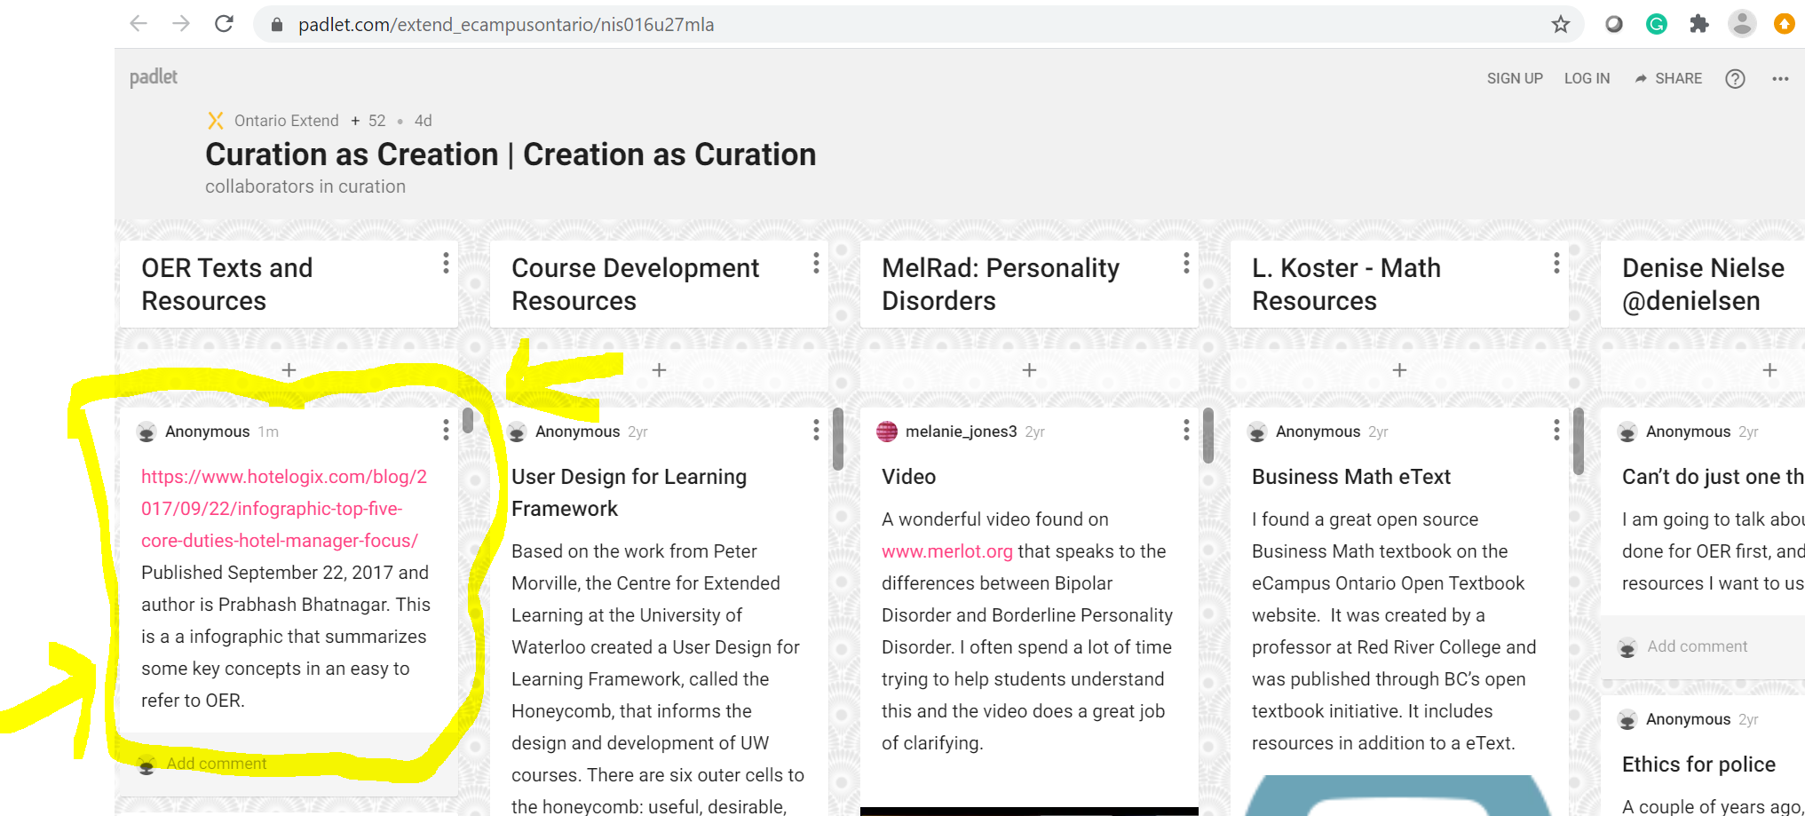This screenshot has height=816, width=1805.
Task: Click melanie_jones3's avatar
Action: (886, 432)
